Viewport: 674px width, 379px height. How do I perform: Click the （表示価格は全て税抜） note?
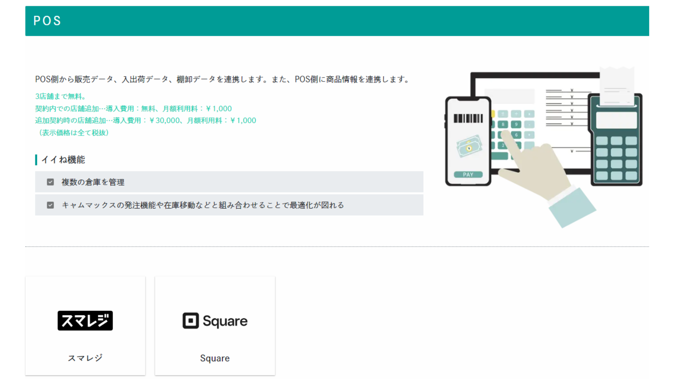click(x=73, y=133)
